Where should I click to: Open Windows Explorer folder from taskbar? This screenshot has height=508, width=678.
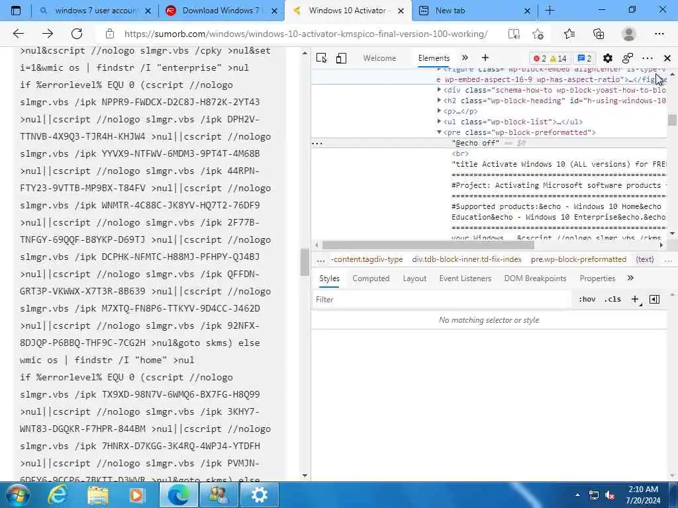tap(98, 495)
